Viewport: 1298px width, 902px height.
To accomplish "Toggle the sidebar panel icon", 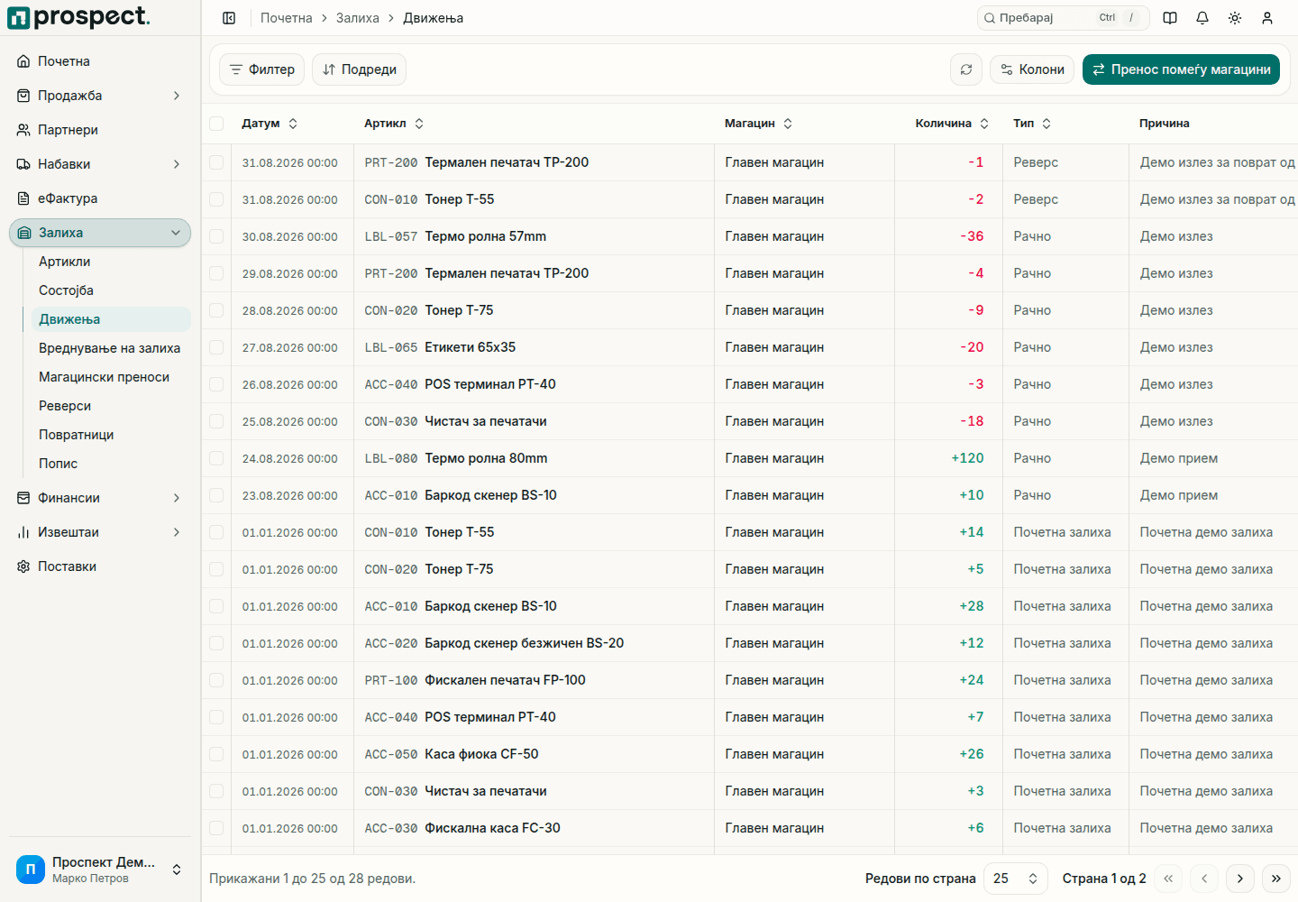I will tap(229, 18).
